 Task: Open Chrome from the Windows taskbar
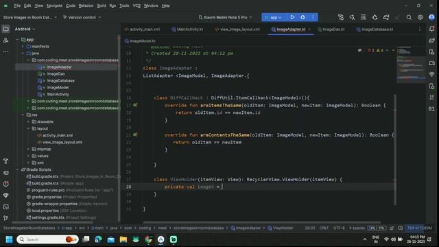[148, 239]
